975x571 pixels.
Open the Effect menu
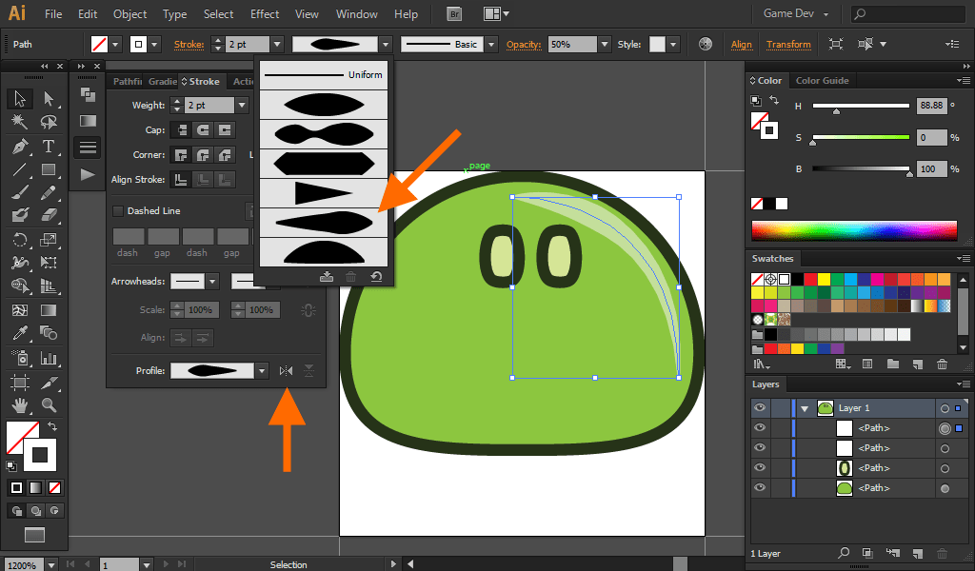point(265,14)
